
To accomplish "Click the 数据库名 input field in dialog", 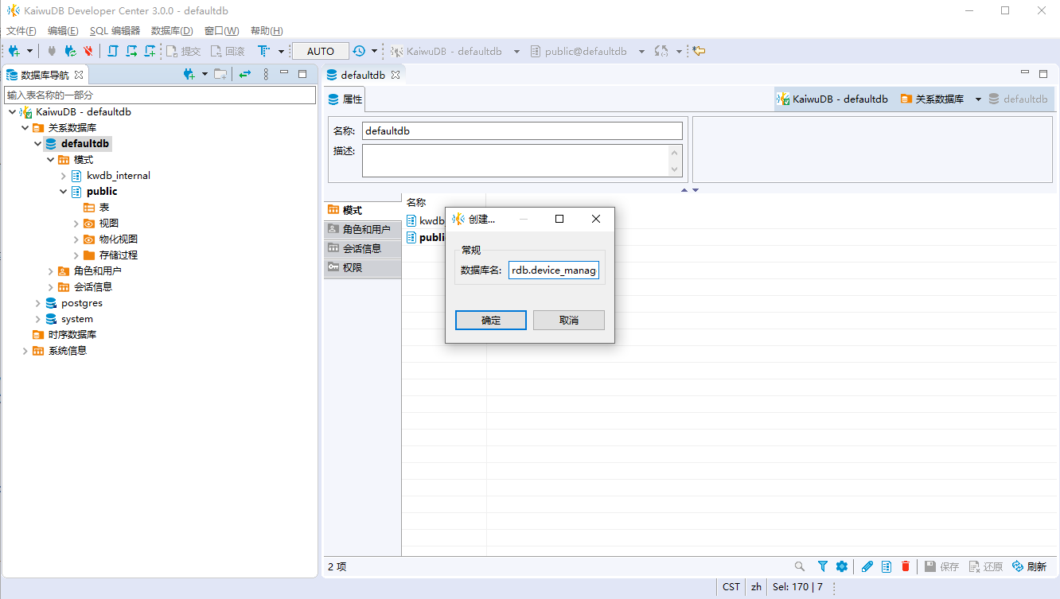I will tap(554, 270).
